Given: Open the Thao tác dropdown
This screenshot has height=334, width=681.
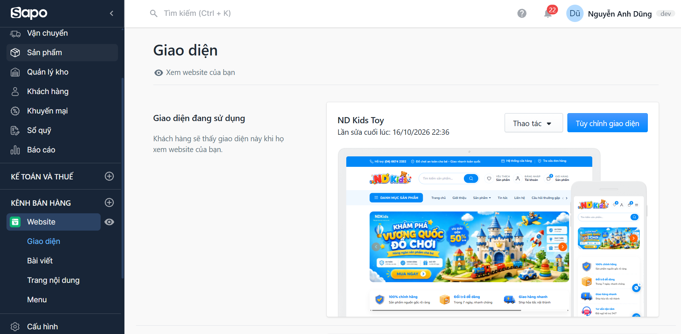Looking at the screenshot, I should (x=533, y=123).
